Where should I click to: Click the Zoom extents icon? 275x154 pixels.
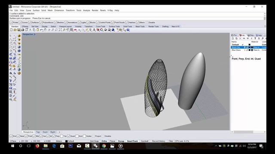(60, 30)
